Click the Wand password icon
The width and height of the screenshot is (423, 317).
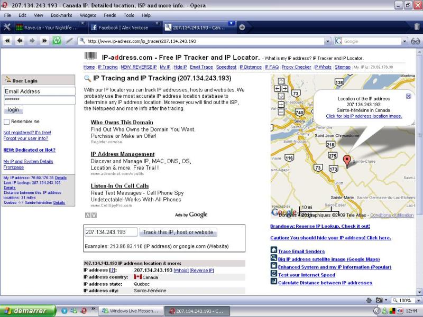click(69, 41)
